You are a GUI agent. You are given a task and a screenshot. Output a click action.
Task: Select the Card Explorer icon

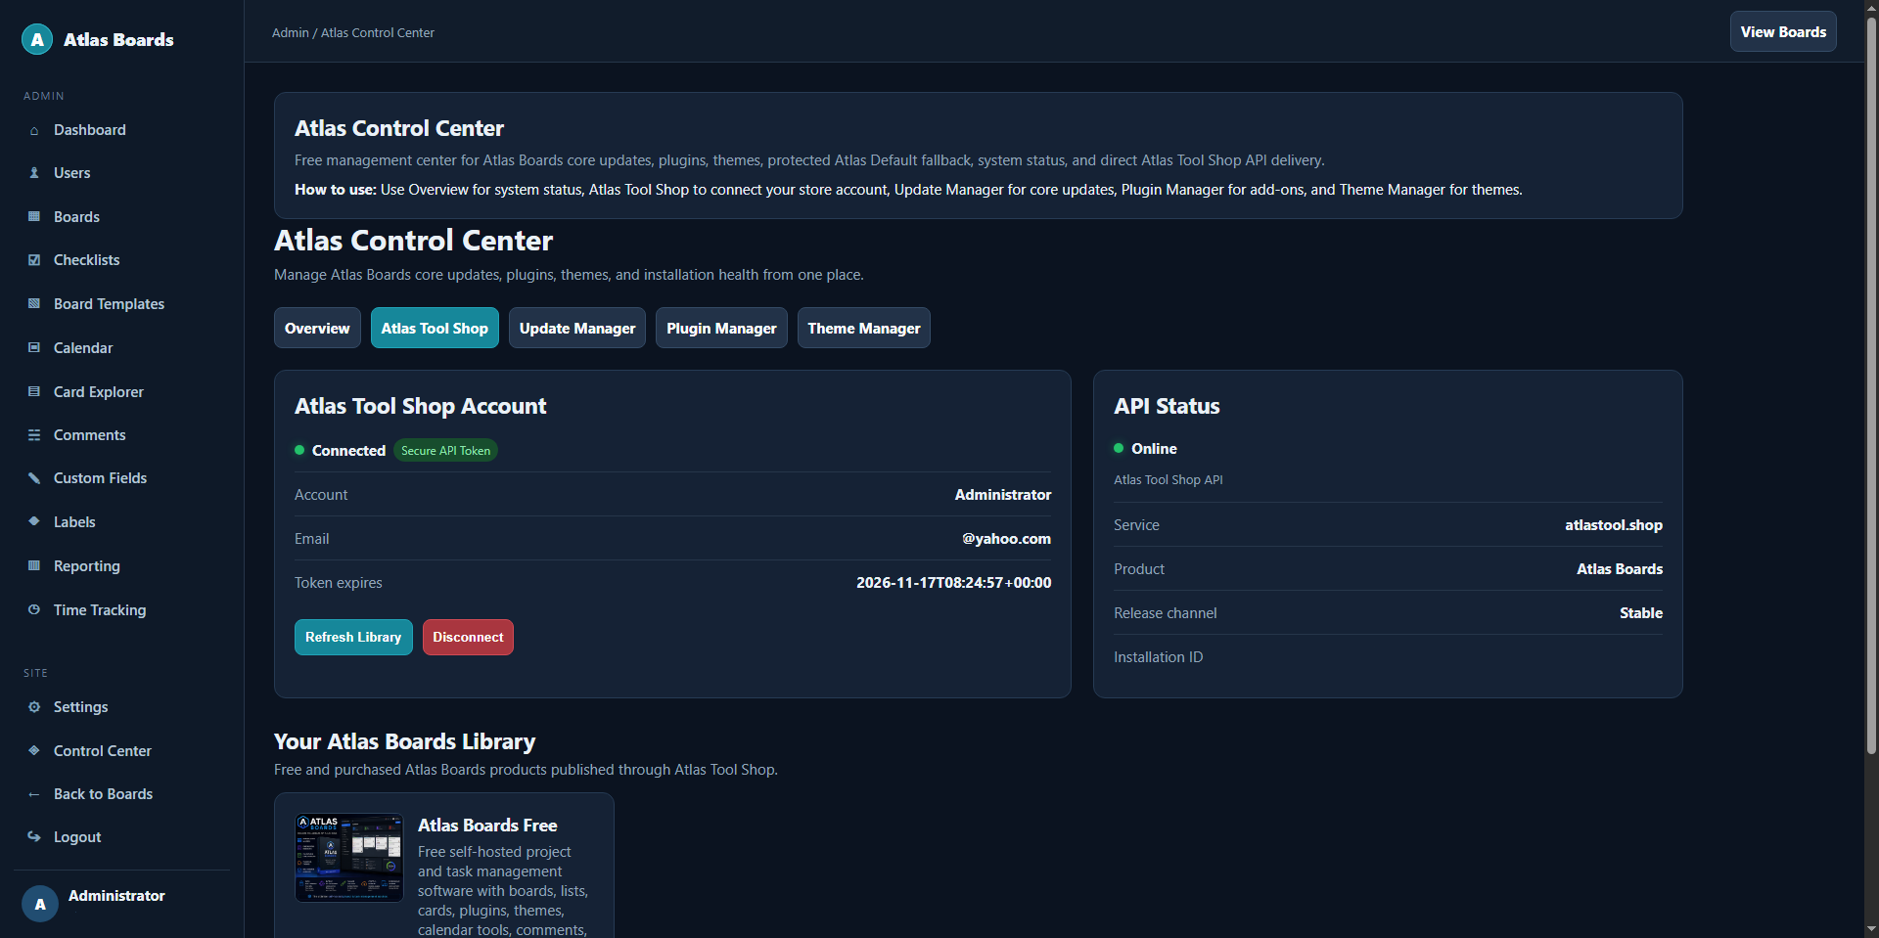34,392
